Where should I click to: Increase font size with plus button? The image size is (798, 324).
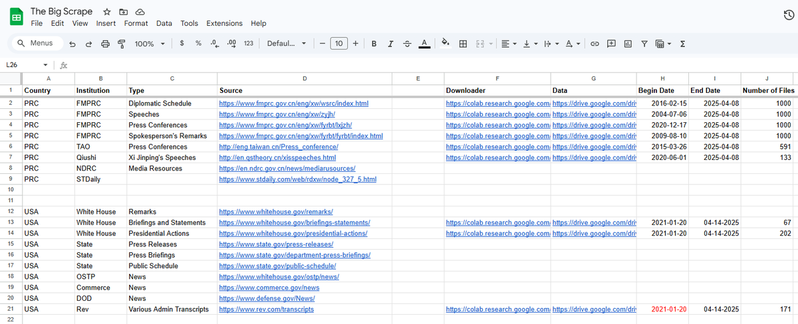pyautogui.click(x=356, y=44)
